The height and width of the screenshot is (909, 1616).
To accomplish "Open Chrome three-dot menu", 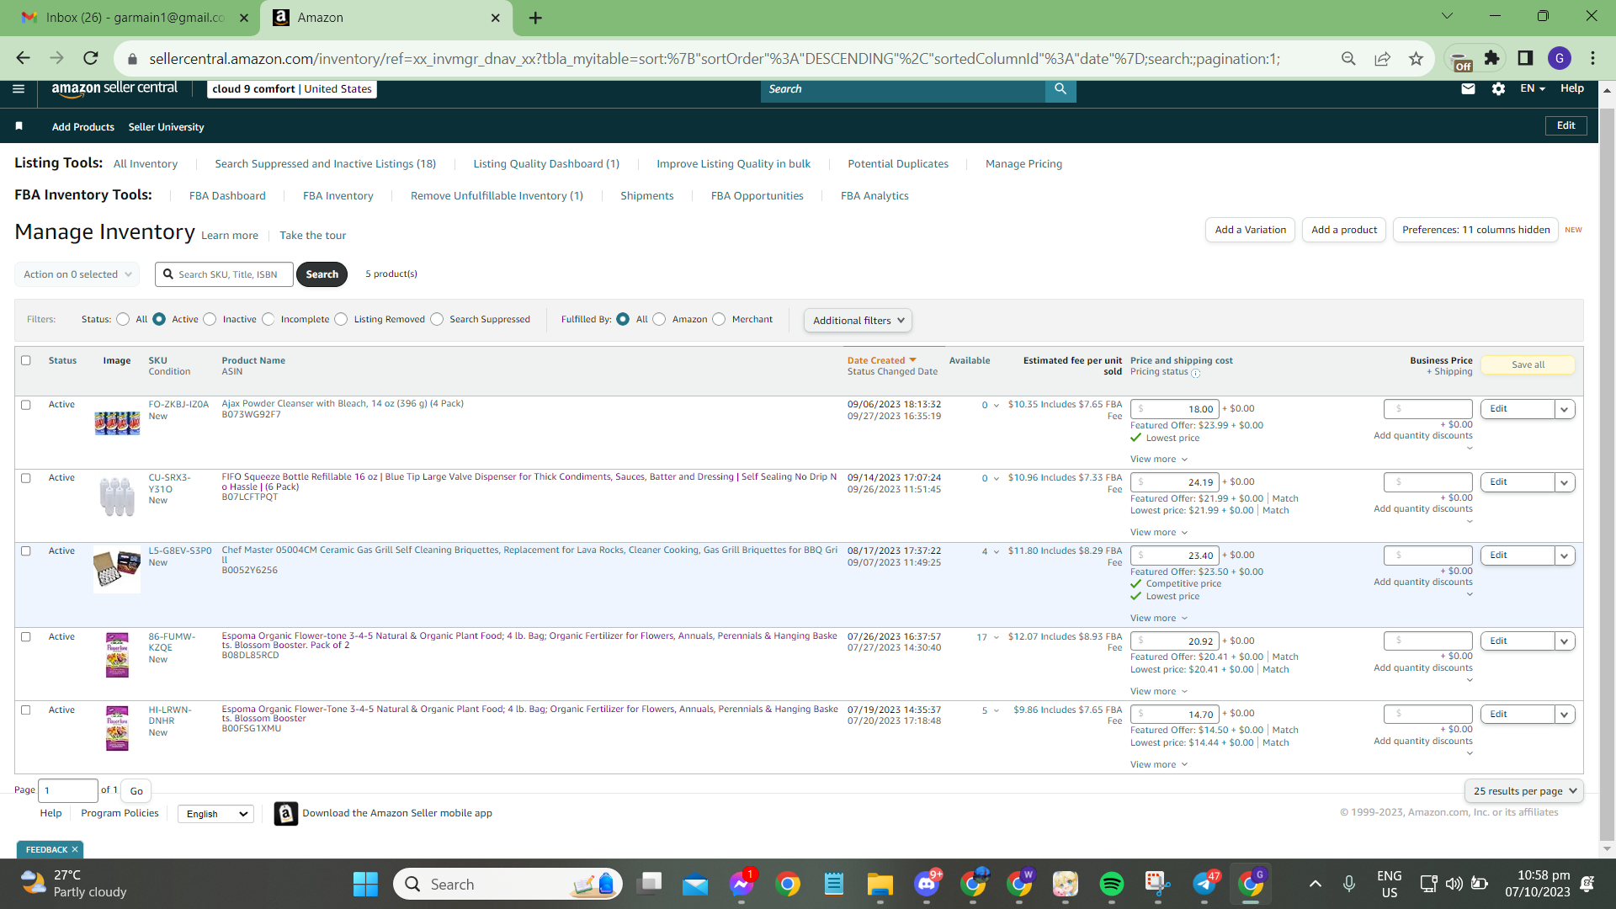I will (1593, 58).
